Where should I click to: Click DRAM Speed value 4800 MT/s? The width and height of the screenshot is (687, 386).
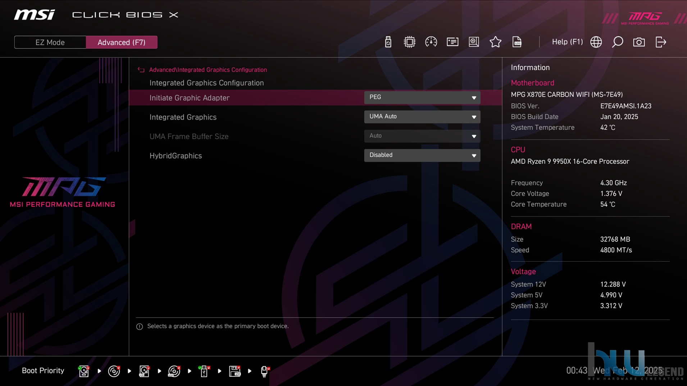tap(616, 250)
